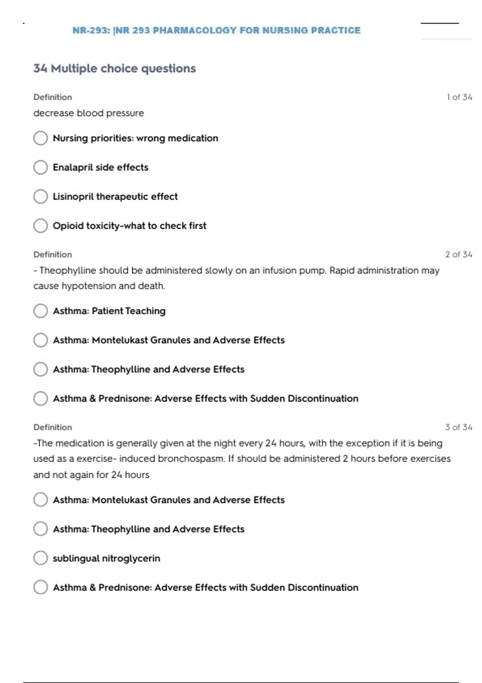Pick 'Opioid toxicity-what to check first' option
This screenshot has width=482, height=683.
[x=41, y=226]
